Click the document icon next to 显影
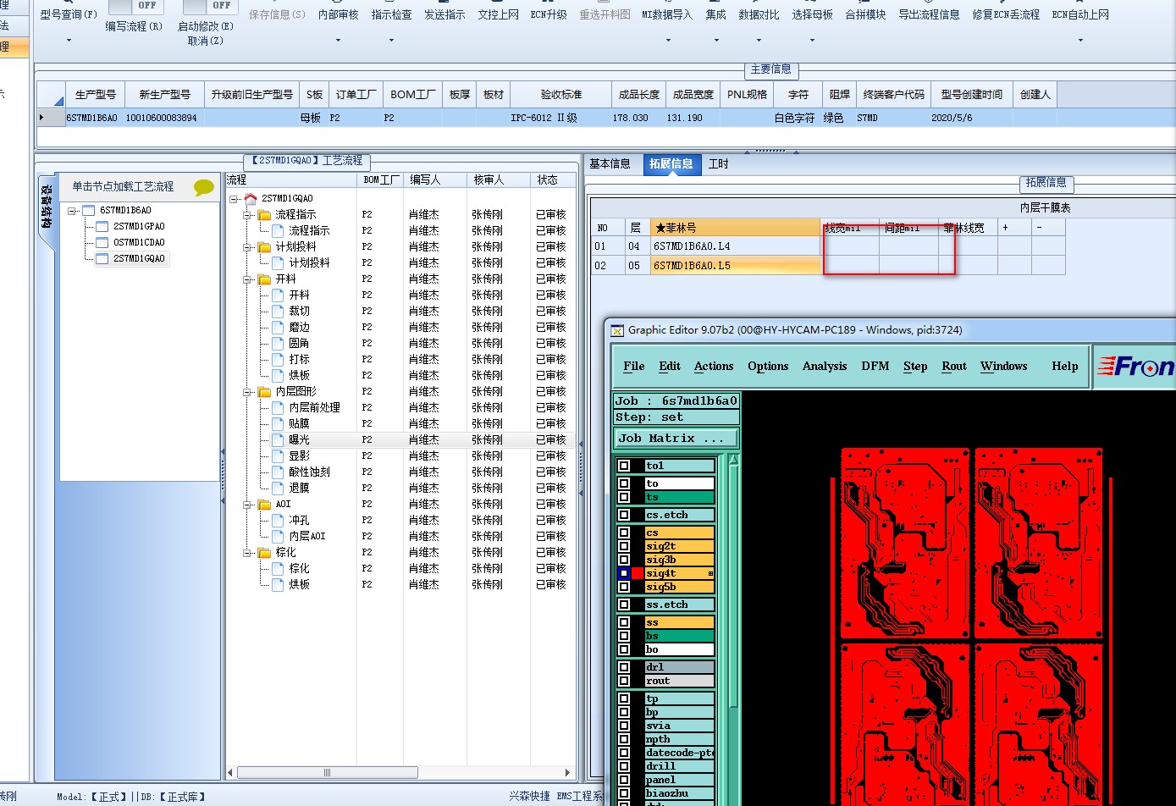1176x806 pixels. pyautogui.click(x=278, y=455)
